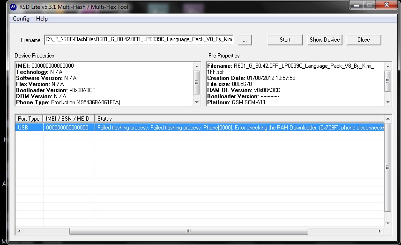Click device list horizontal scroll left arrow
Screen dimensions: 401x245
[19, 231]
